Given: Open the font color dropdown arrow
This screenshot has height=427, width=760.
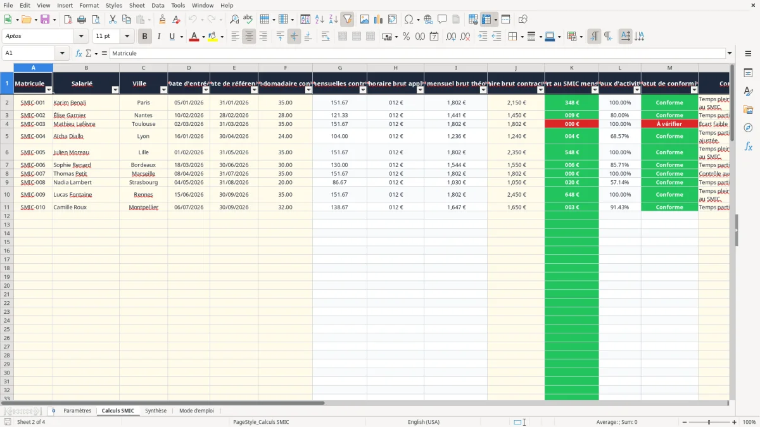Looking at the screenshot, I should [203, 37].
